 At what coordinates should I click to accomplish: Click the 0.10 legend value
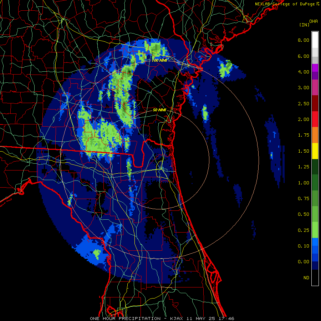[x=304, y=246]
